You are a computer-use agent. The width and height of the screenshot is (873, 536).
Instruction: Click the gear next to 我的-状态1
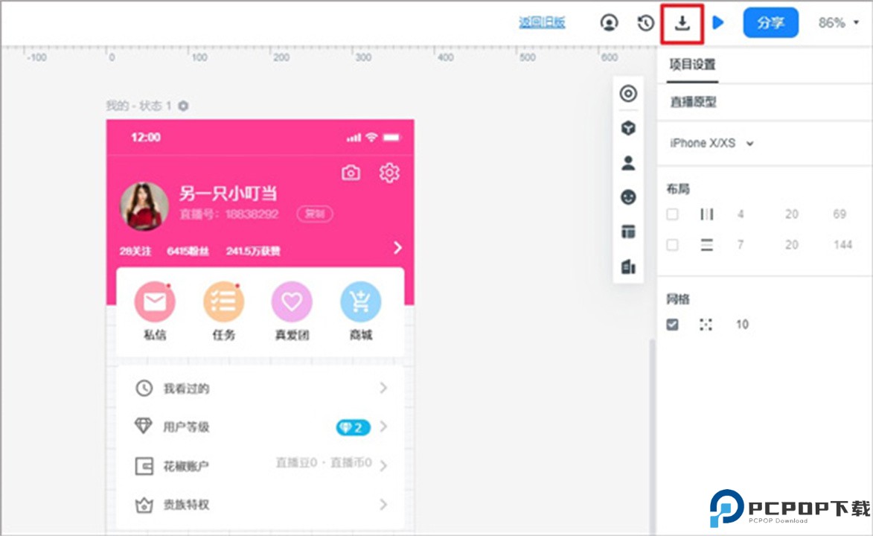coord(182,106)
